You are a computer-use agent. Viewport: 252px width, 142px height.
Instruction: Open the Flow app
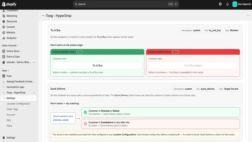click(x=9, y=76)
